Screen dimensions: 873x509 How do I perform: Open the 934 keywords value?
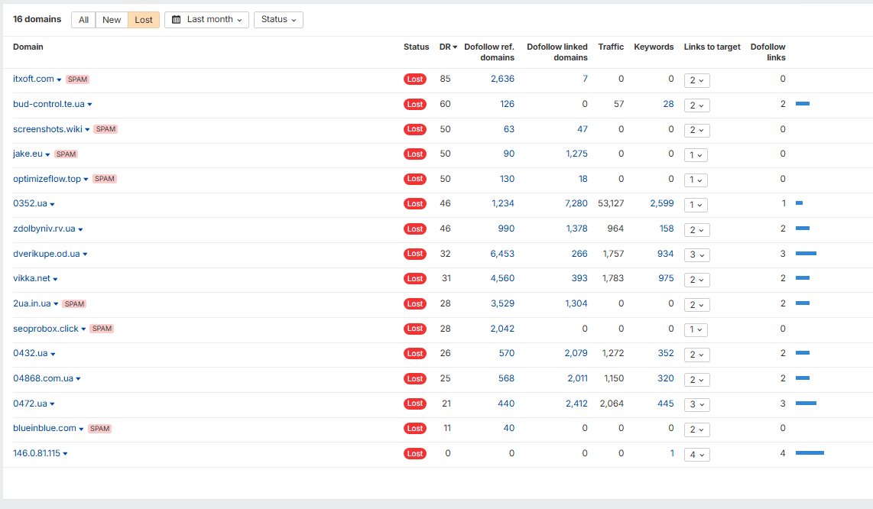coord(665,254)
